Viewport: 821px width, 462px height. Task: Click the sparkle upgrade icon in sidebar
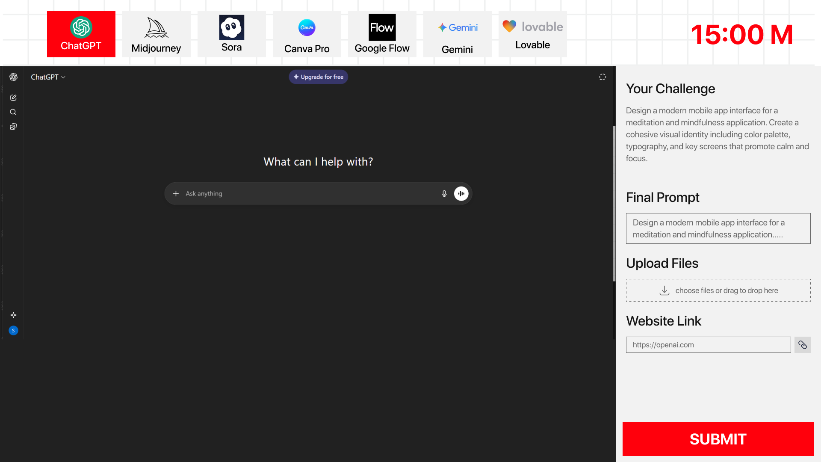pos(13,315)
